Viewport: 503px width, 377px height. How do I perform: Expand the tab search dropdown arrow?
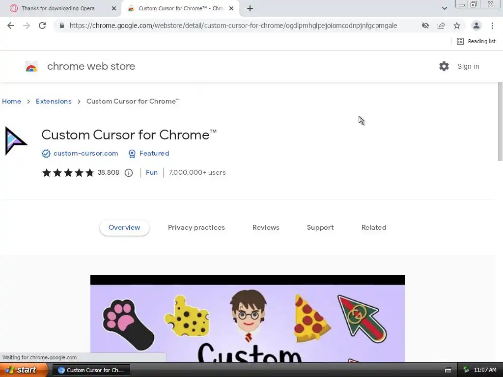444,8
